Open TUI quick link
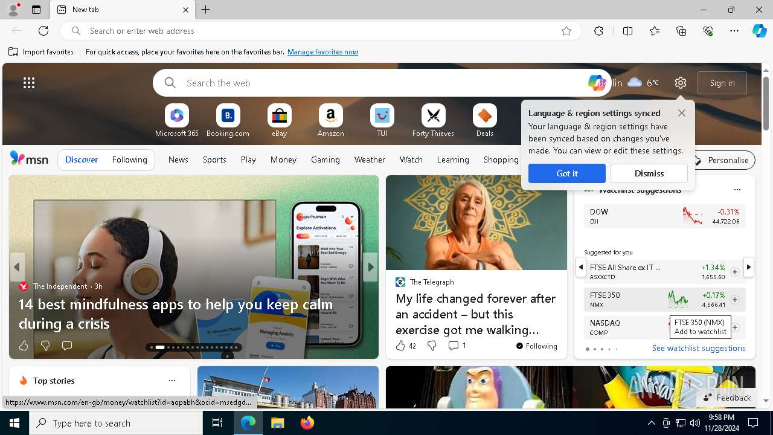773x435 pixels. pos(382,121)
